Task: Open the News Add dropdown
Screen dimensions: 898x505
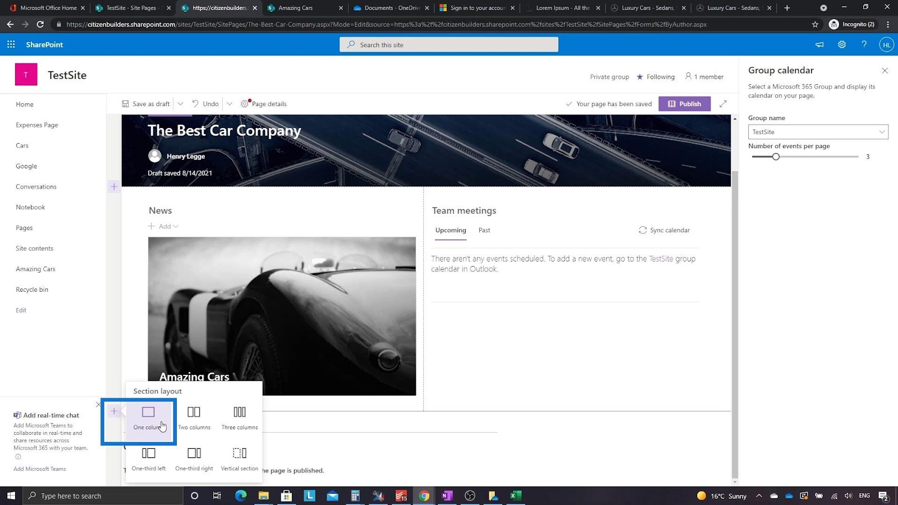Action: click(163, 226)
